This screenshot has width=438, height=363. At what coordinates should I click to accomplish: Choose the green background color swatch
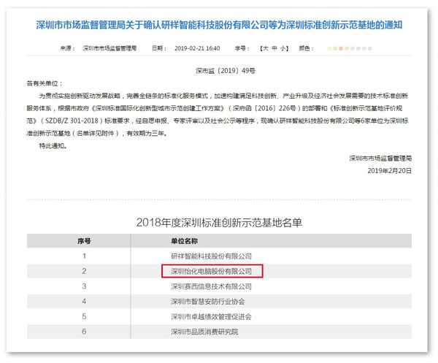point(347,48)
